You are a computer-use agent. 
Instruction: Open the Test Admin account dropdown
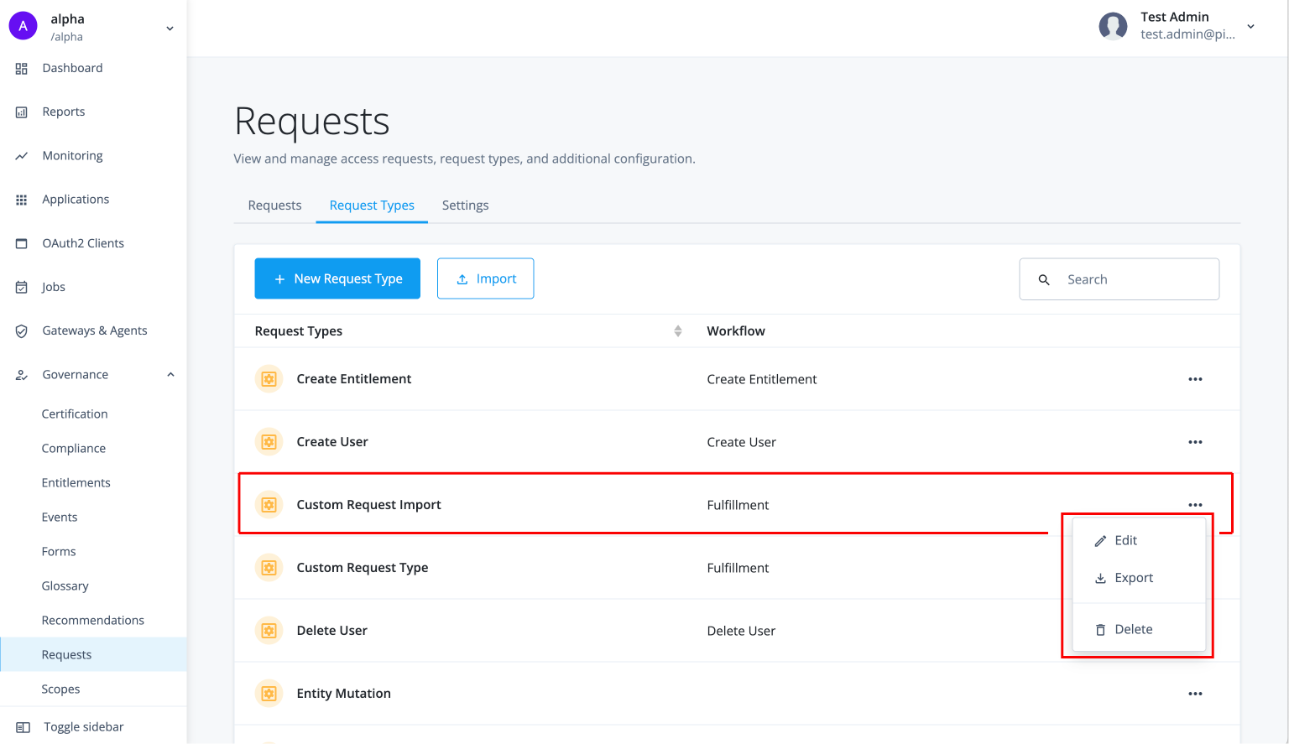[x=1250, y=26]
